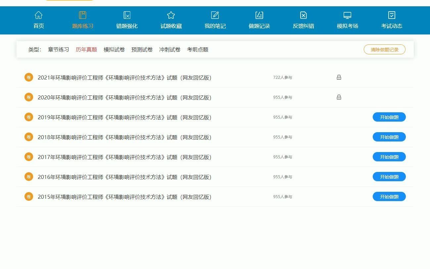The image size is (430, 269).
Task: Open 2020年环境影响评价工程师 exam title
Action: (x=124, y=97)
